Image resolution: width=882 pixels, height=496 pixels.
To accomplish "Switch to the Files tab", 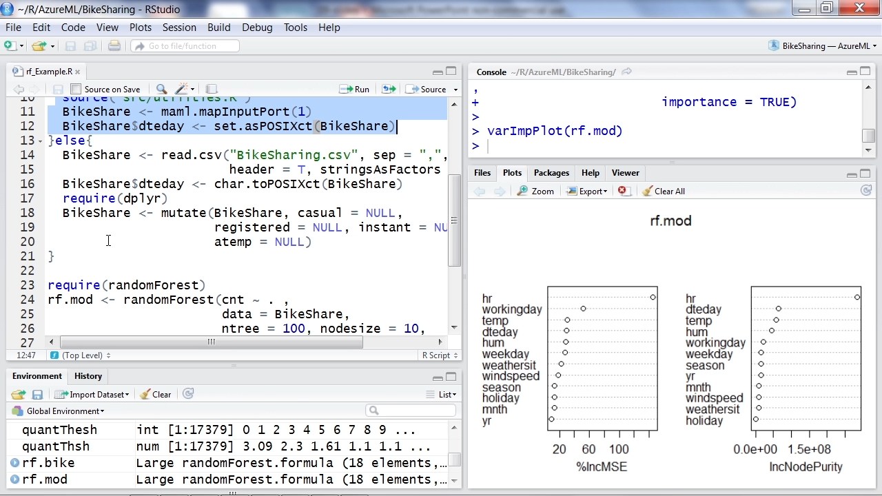I will (x=482, y=173).
